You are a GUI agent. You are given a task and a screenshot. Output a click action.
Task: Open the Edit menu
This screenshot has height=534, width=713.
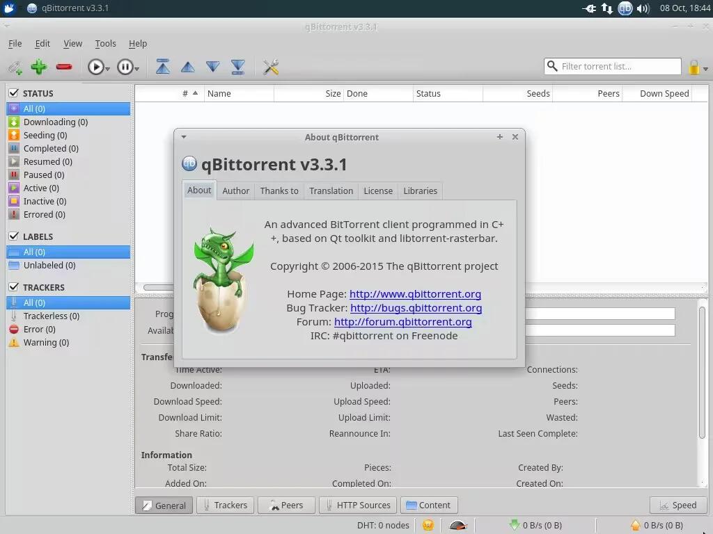pos(42,44)
